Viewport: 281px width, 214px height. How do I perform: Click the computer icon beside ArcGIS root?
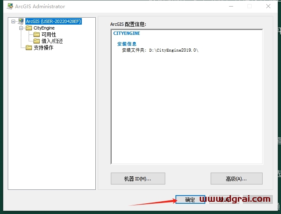(x=21, y=21)
